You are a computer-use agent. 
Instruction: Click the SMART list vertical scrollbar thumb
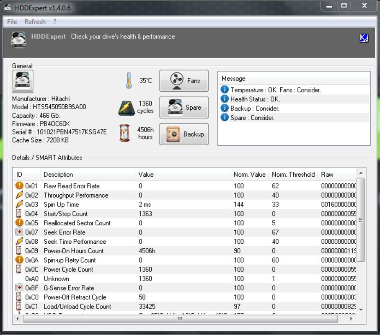tap(361, 220)
